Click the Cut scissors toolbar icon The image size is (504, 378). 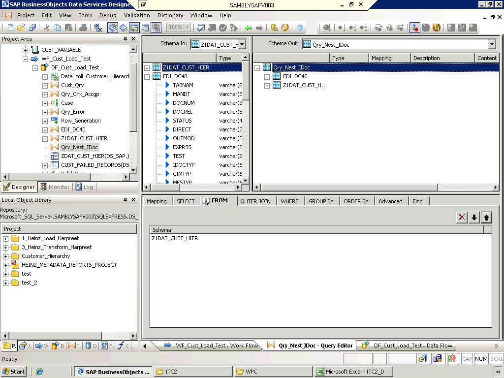47,28
